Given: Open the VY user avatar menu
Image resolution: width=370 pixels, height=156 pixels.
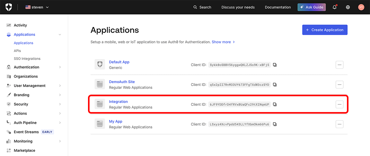Looking at the screenshot, I should (361, 7).
